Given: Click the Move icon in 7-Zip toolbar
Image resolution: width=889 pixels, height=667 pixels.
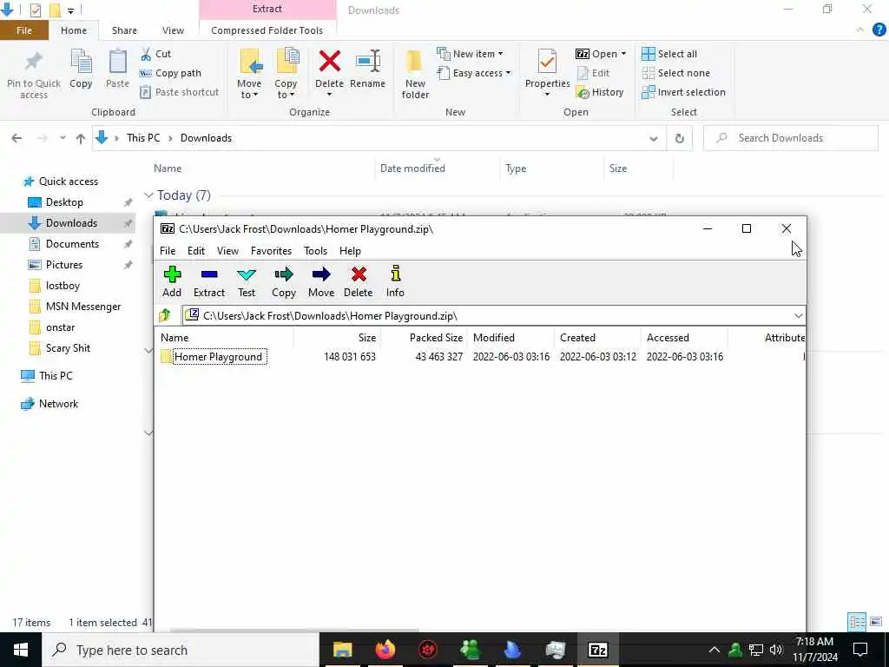Looking at the screenshot, I should click(321, 282).
